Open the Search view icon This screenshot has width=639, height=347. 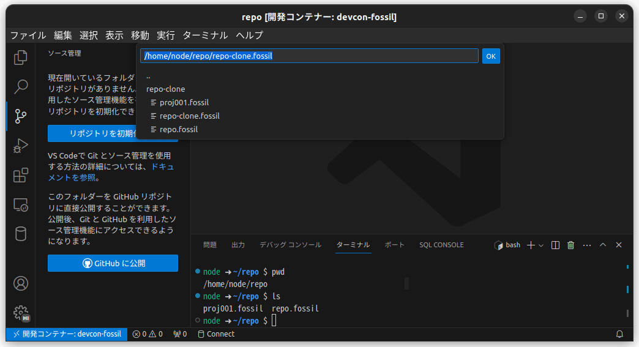coord(20,87)
